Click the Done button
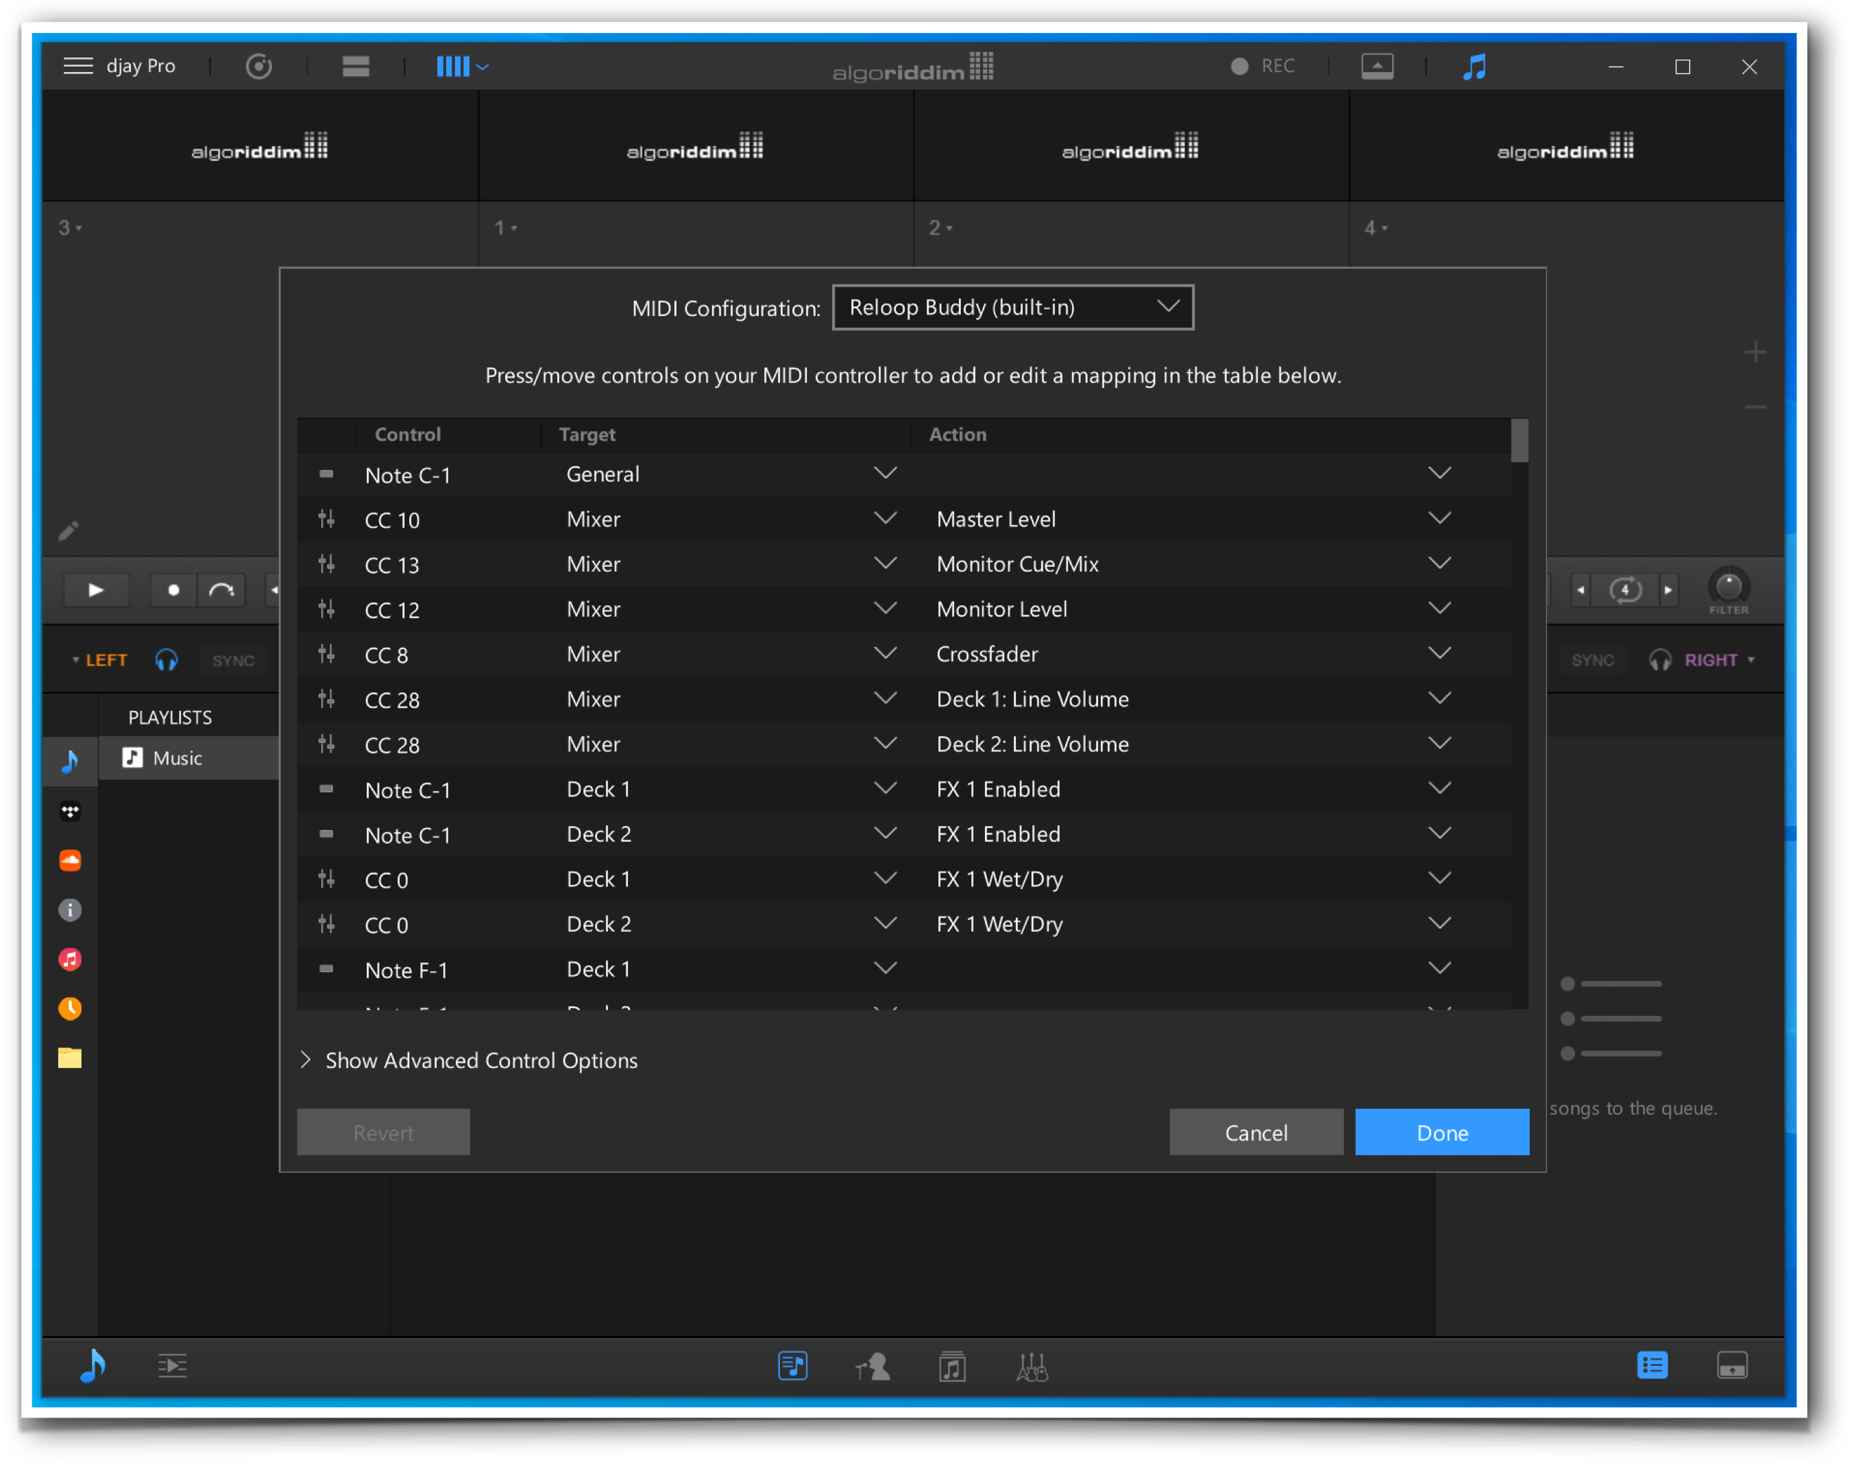Image resolution: width=1852 pixels, height=1471 pixels. [1441, 1132]
